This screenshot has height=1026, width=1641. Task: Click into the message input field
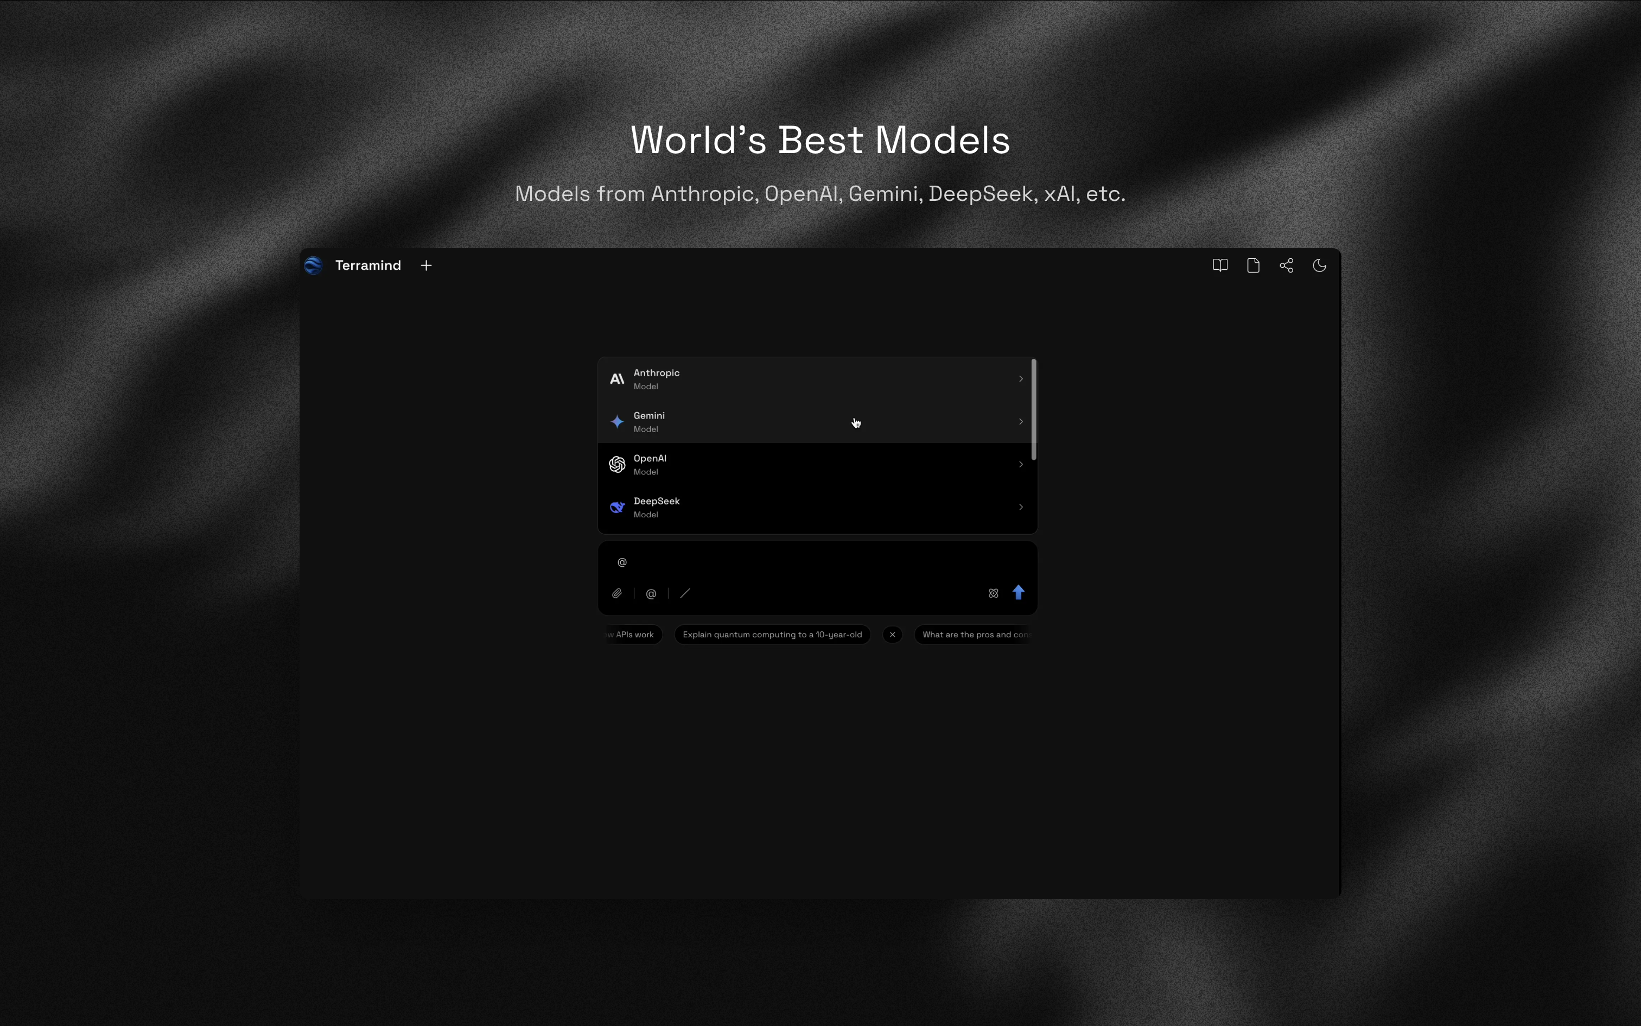click(x=814, y=562)
